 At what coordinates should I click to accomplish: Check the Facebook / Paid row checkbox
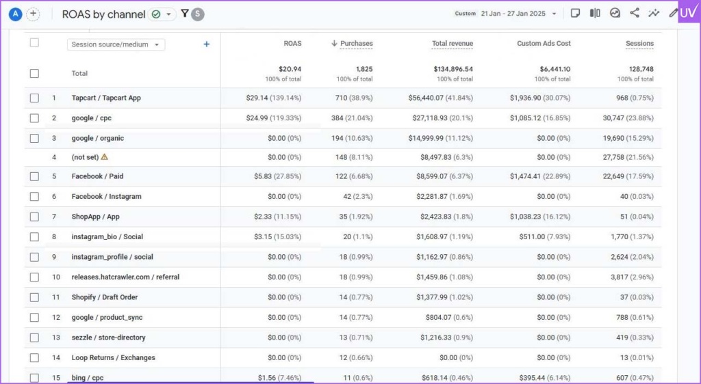[34, 176]
